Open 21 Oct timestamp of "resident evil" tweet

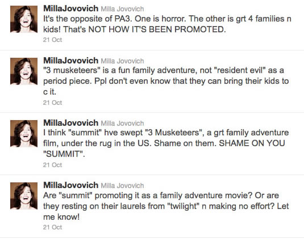(52, 103)
